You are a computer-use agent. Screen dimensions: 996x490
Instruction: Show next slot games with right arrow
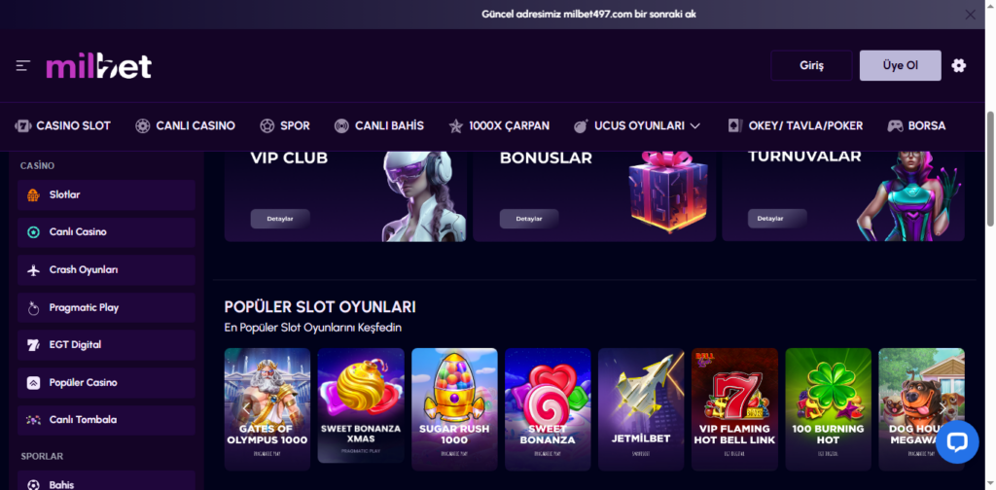pyautogui.click(x=943, y=407)
